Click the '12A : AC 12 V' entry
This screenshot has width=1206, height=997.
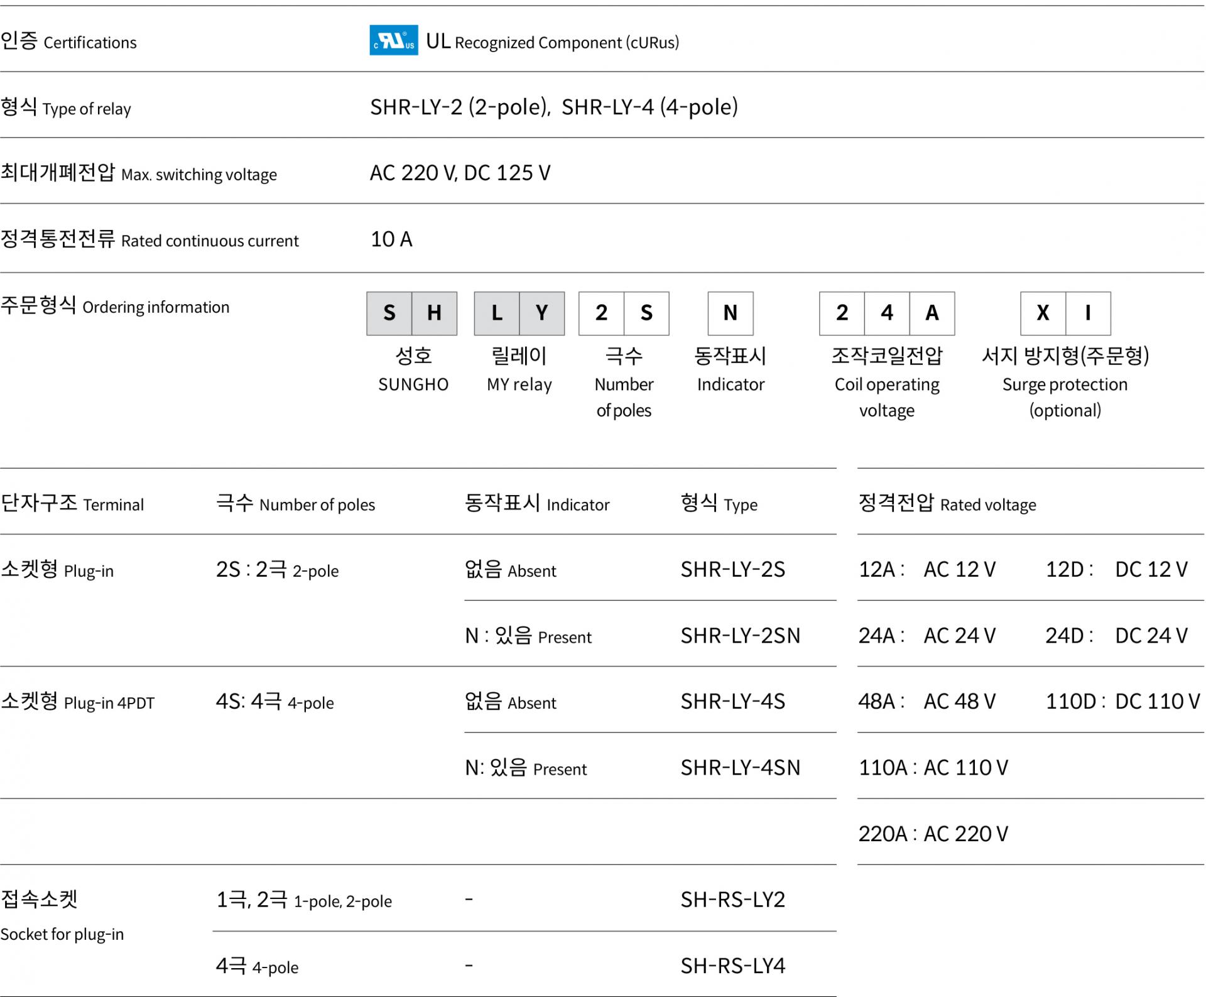[x=927, y=570]
